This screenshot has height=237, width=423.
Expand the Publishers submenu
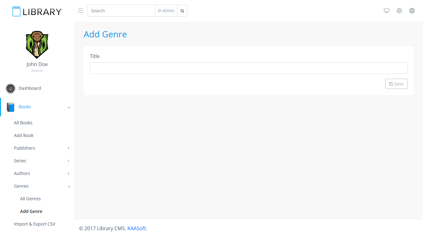(68, 148)
